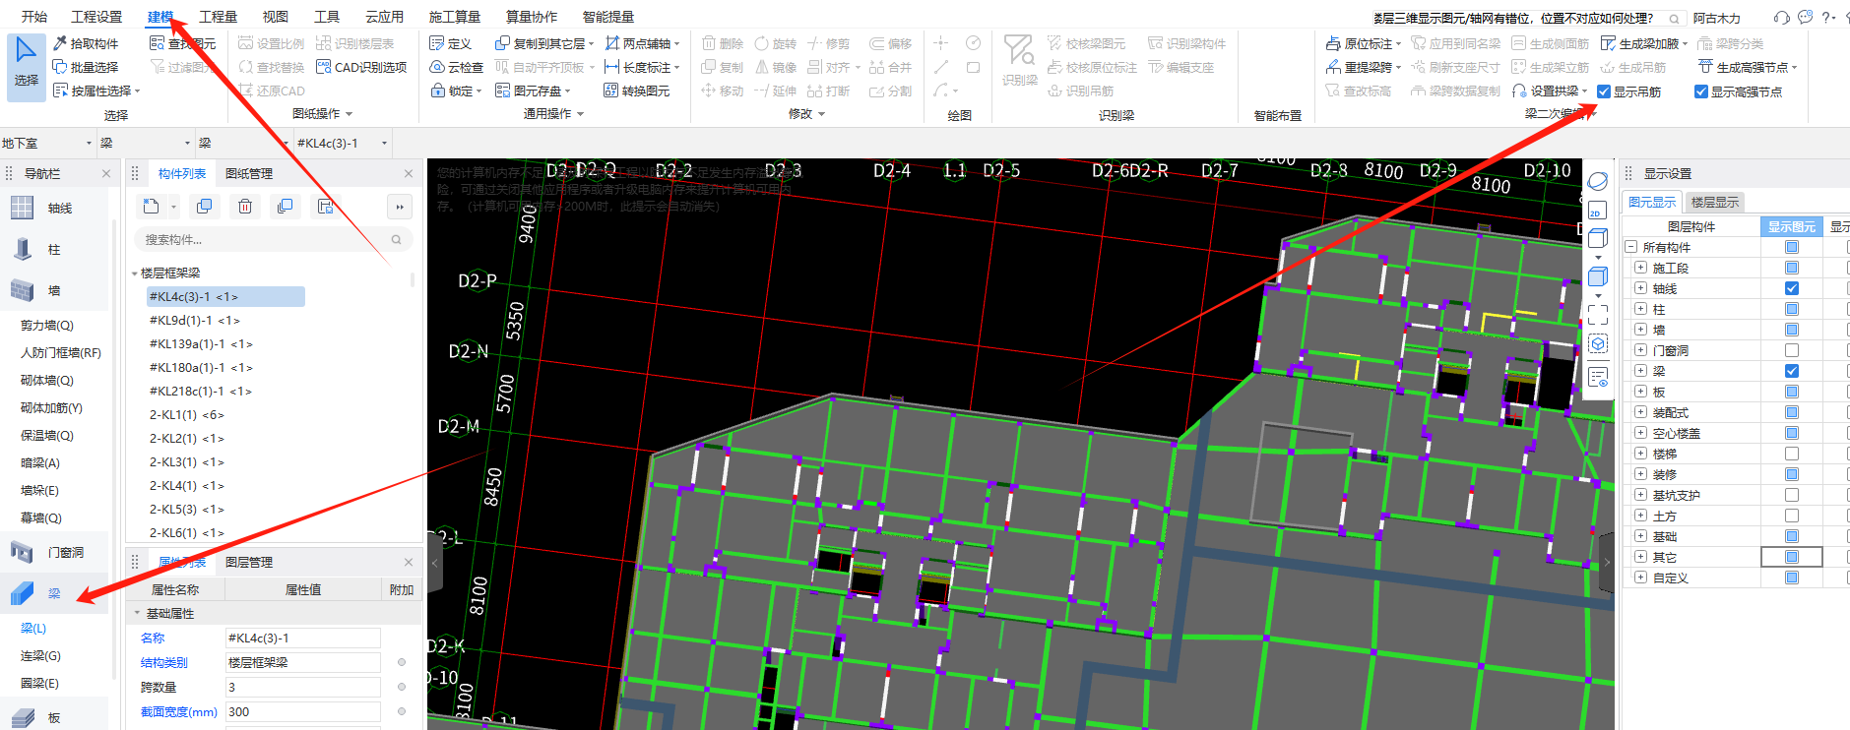Click the 批量选择 batch select tool

click(86, 67)
